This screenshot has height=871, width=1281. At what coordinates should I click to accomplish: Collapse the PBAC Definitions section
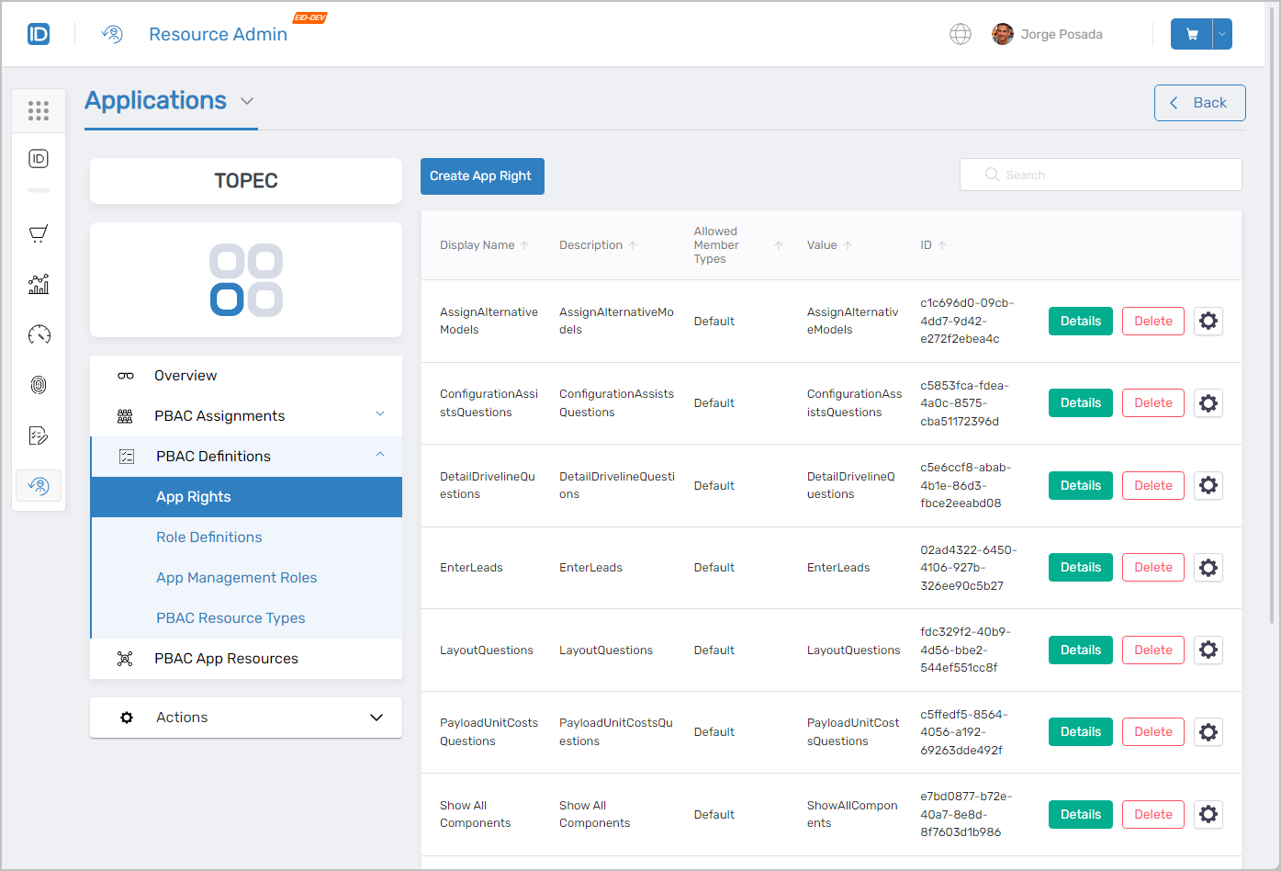[379, 455]
